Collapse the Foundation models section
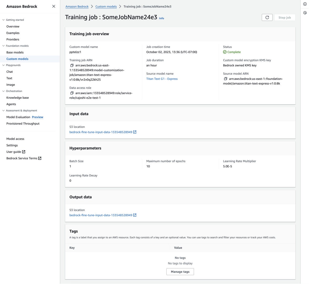This screenshot has height=291, width=315. [x=3, y=46]
